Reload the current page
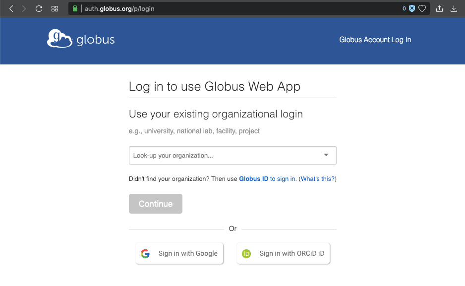Viewport: 465px width, 286px height. [39, 8]
